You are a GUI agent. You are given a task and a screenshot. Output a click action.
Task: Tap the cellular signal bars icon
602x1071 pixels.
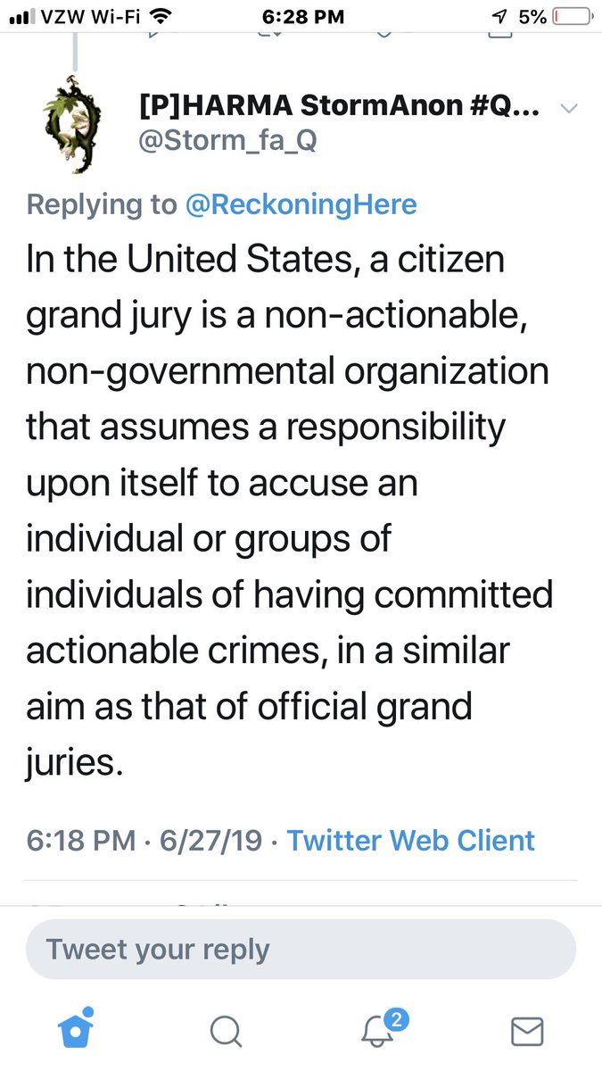23,17
